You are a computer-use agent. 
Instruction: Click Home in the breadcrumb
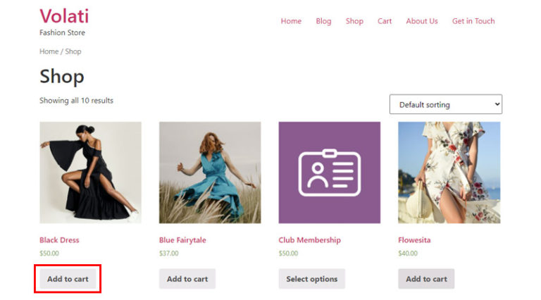tap(49, 51)
